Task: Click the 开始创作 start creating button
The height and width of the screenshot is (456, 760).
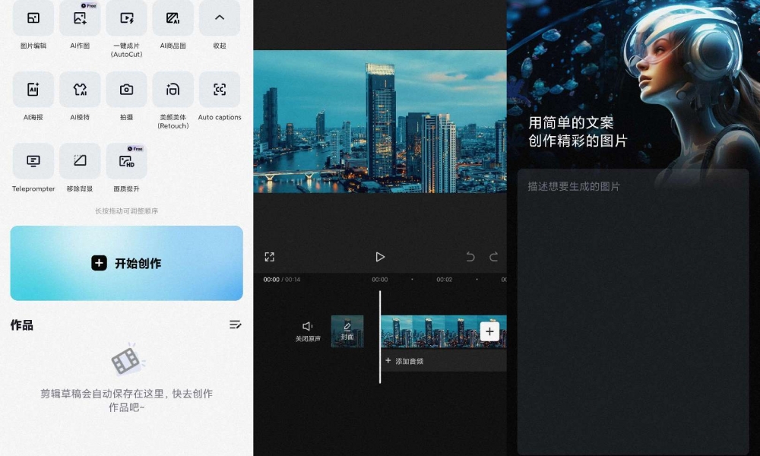Action: pos(126,263)
